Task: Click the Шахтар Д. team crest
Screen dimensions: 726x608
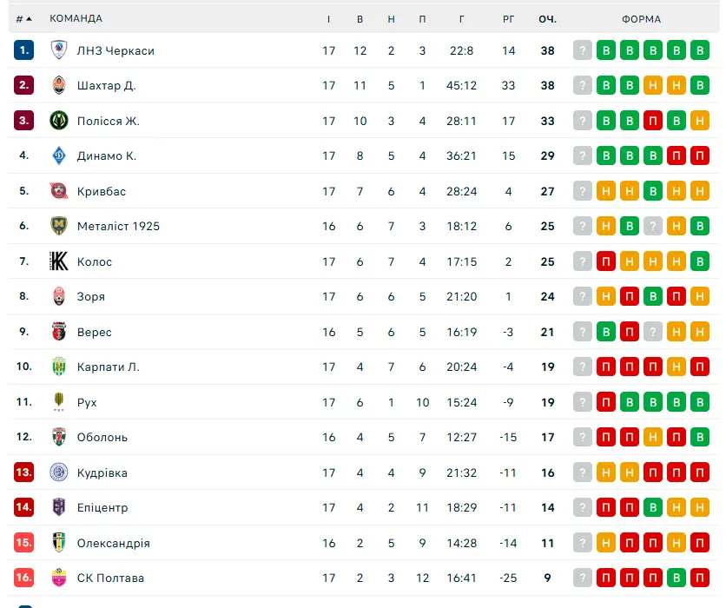Action: (x=59, y=85)
